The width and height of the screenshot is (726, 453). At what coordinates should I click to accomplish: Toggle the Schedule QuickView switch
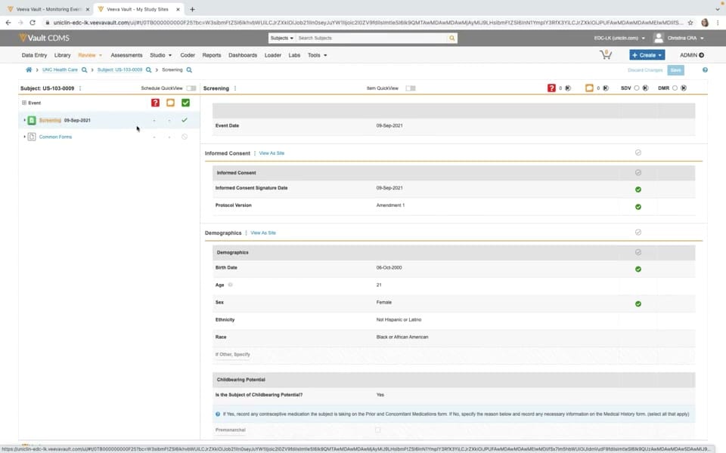click(191, 88)
